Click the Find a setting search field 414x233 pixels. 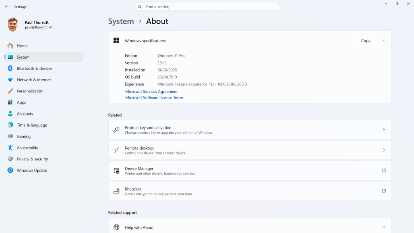click(x=207, y=7)
